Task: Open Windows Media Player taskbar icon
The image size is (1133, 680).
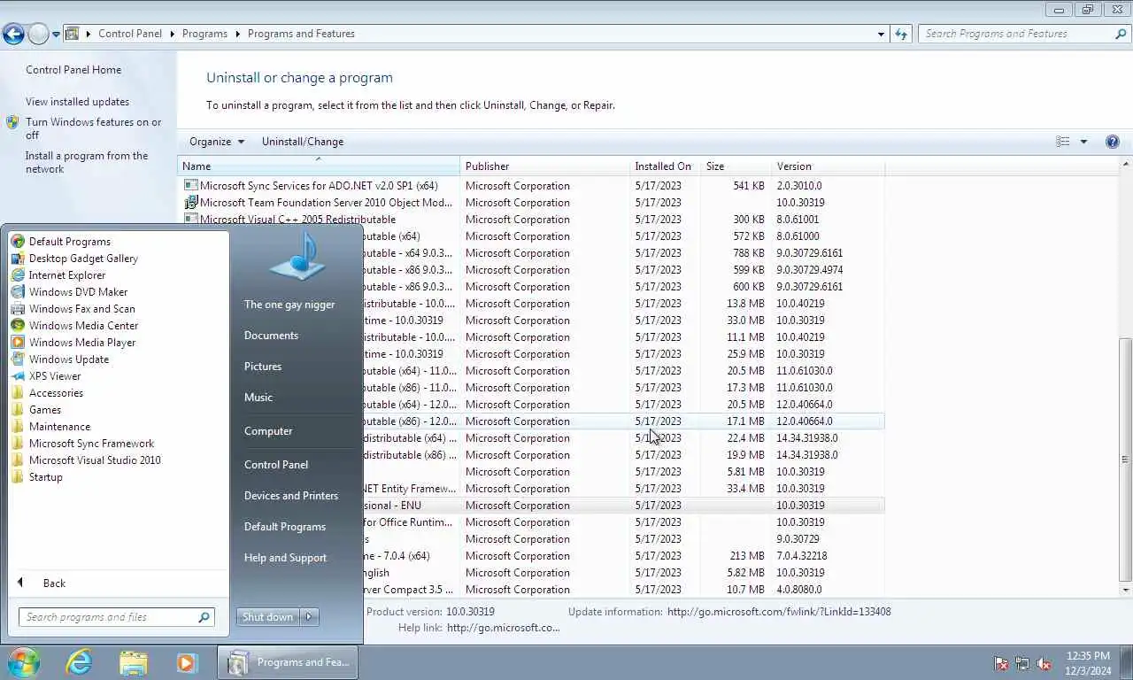Action: tap(186, 662)
